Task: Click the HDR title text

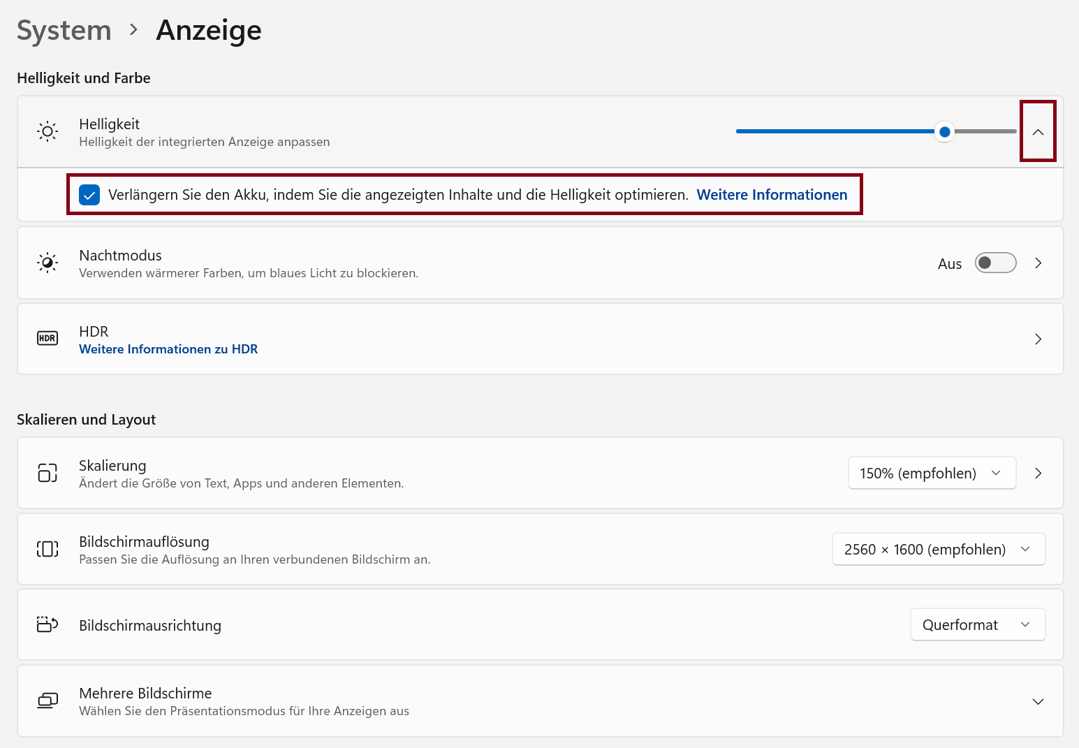Action: pos(94,331)
